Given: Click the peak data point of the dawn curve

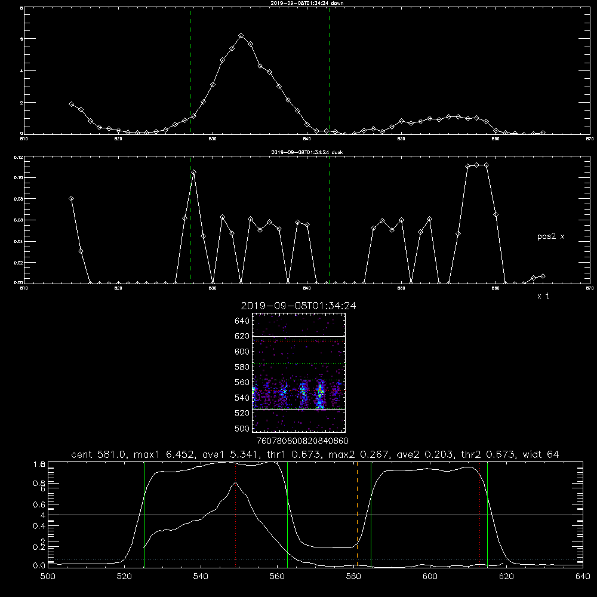Looking at the screenshot, I should pyautogui.click(x=241, y=35).
